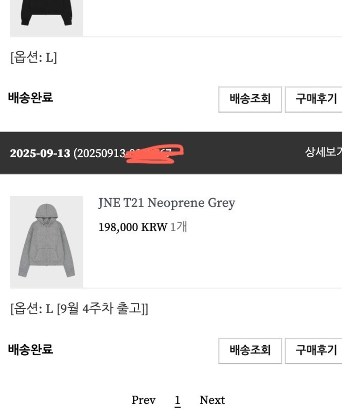Click the 2025-09-13 order date
The width and height of the screenshot is (342, 411).
point(40,153)
